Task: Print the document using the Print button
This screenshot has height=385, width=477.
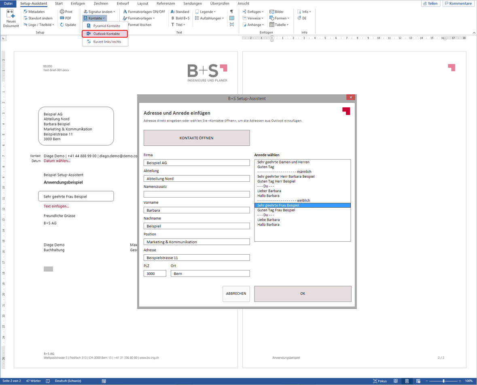Action: [66, 12]
